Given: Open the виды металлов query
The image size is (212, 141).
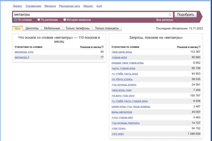Looking at the screenshot, I should (122, 112).
